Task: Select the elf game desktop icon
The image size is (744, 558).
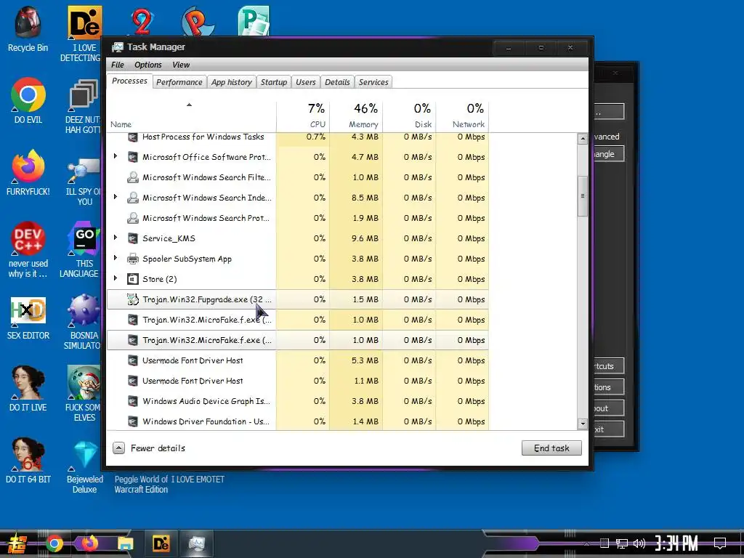Action: (x=83, y=394)
